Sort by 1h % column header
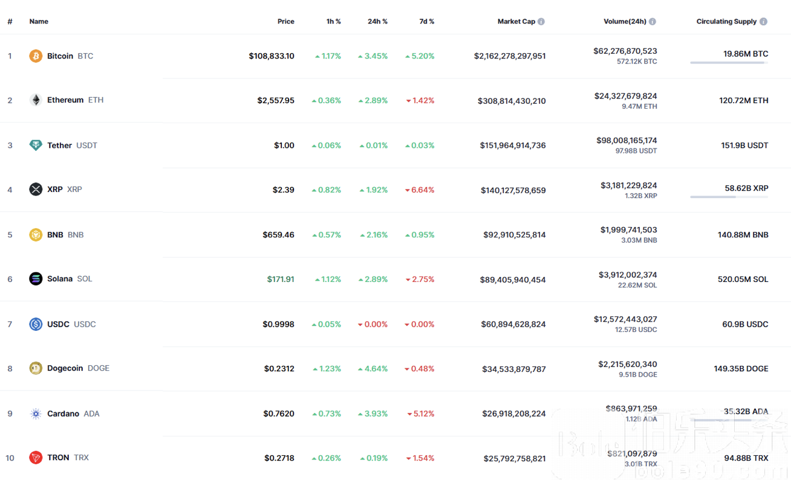The image size is (791, 483). [x=334, y=22]
